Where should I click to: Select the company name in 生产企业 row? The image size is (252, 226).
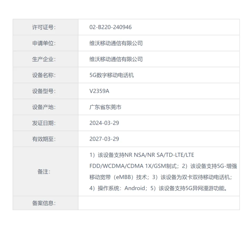(x=116, y=59)
